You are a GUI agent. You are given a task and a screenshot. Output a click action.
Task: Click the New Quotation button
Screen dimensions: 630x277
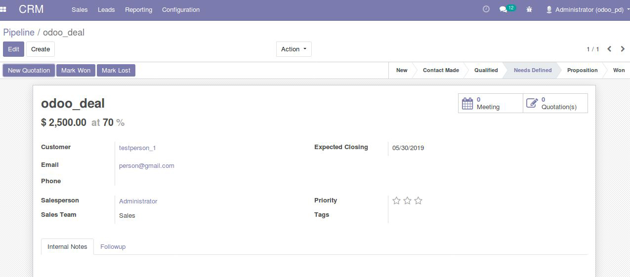coord(29,70)
